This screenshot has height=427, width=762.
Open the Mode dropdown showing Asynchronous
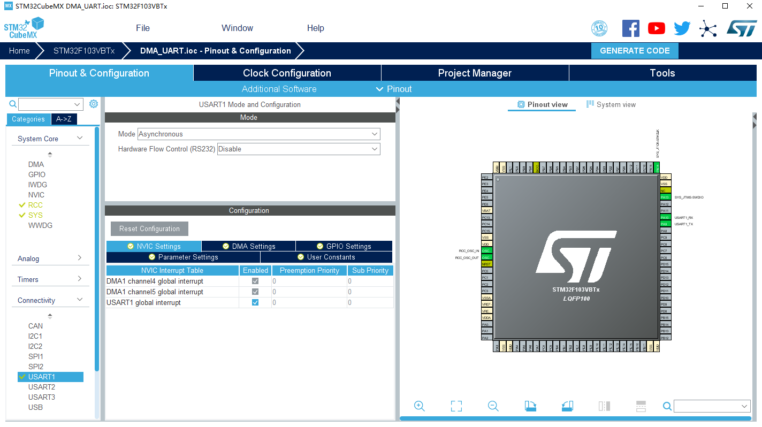[375, 134]
